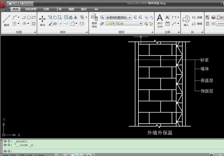Toggle ortho mode in status bar
The height and width of the screenshot is (156, 224).
point(64,155)
